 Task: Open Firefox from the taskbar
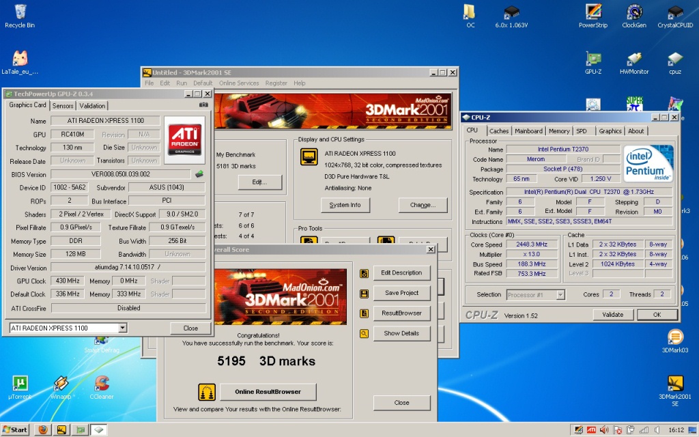click(x=43, y=429)
